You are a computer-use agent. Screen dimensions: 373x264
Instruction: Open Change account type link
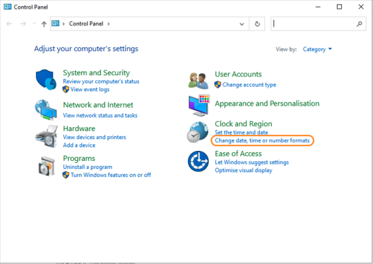click(x=249, y=84)
